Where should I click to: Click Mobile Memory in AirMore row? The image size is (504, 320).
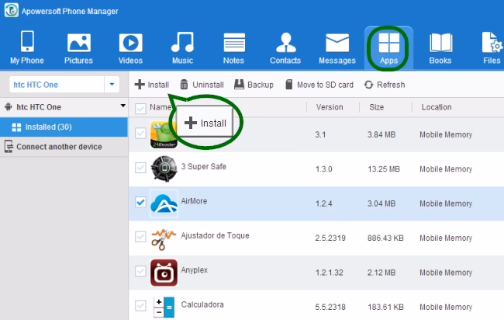[x=446, y=203]
